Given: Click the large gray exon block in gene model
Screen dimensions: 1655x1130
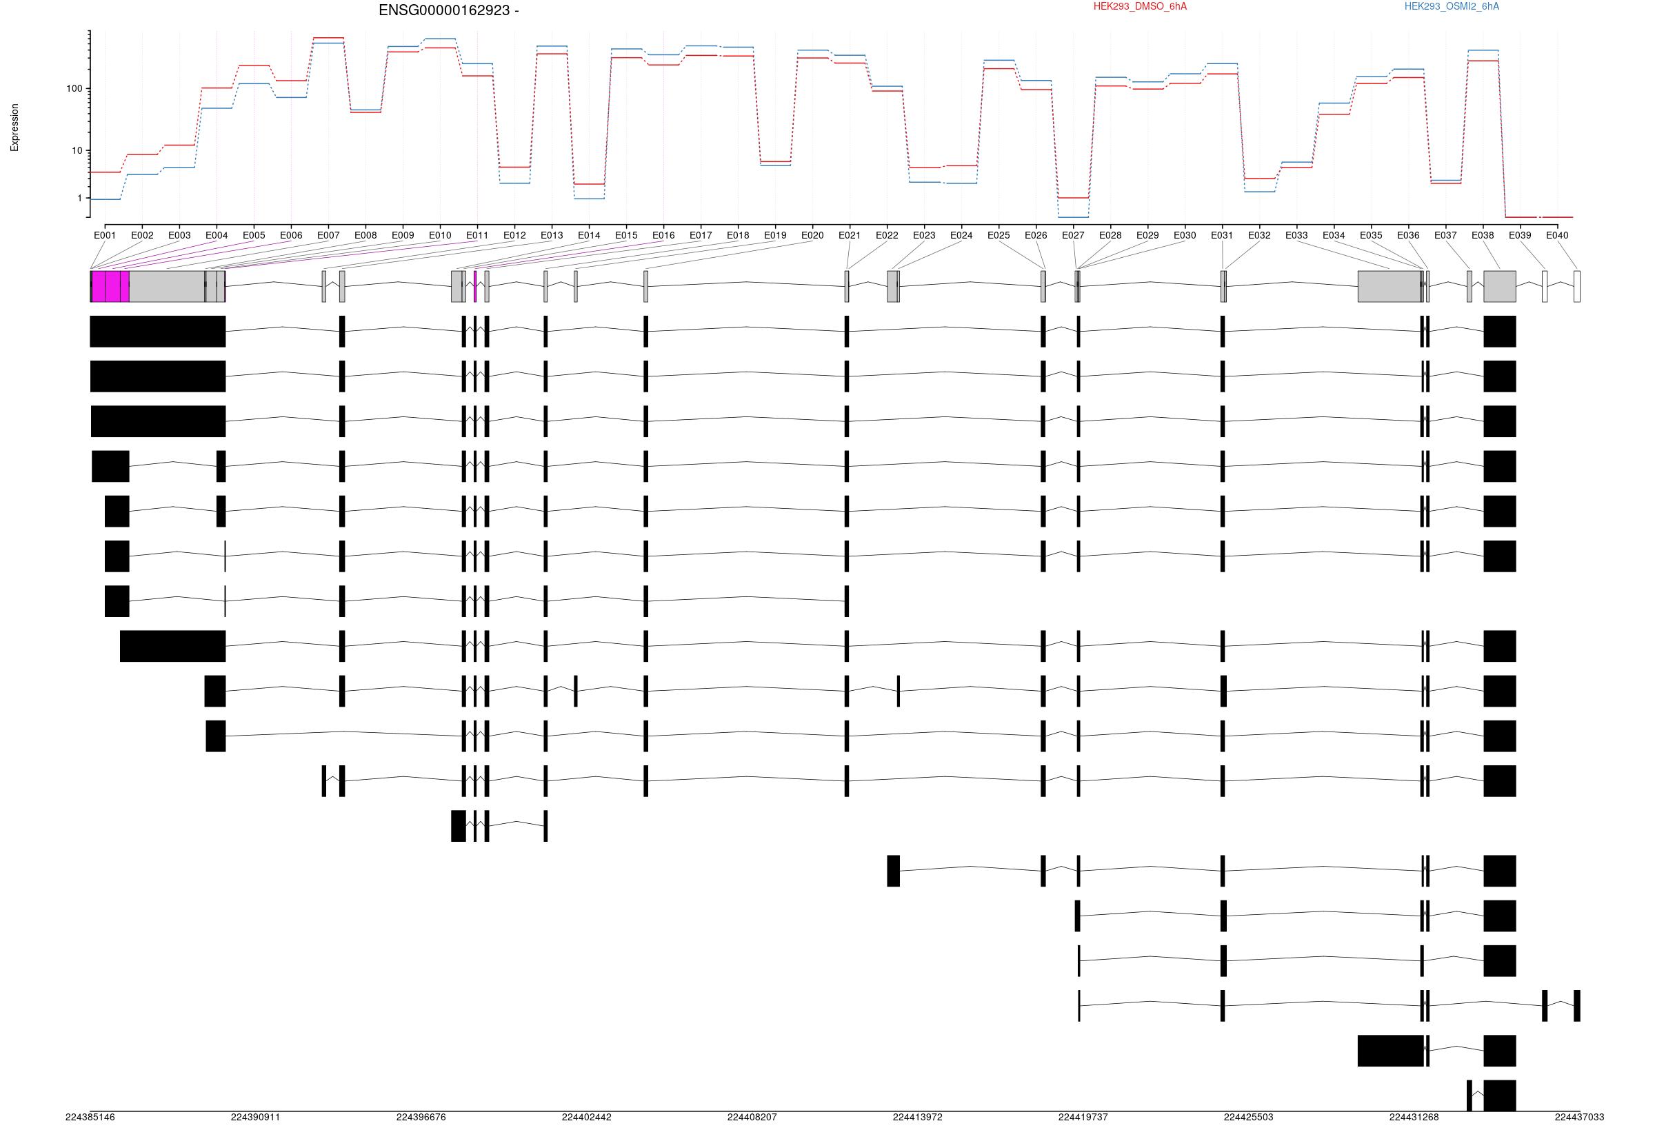Looking at the screenshot, I should 168,286.
